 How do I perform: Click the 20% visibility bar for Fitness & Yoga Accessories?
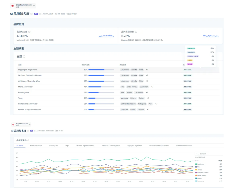click(x=101, y=110)
